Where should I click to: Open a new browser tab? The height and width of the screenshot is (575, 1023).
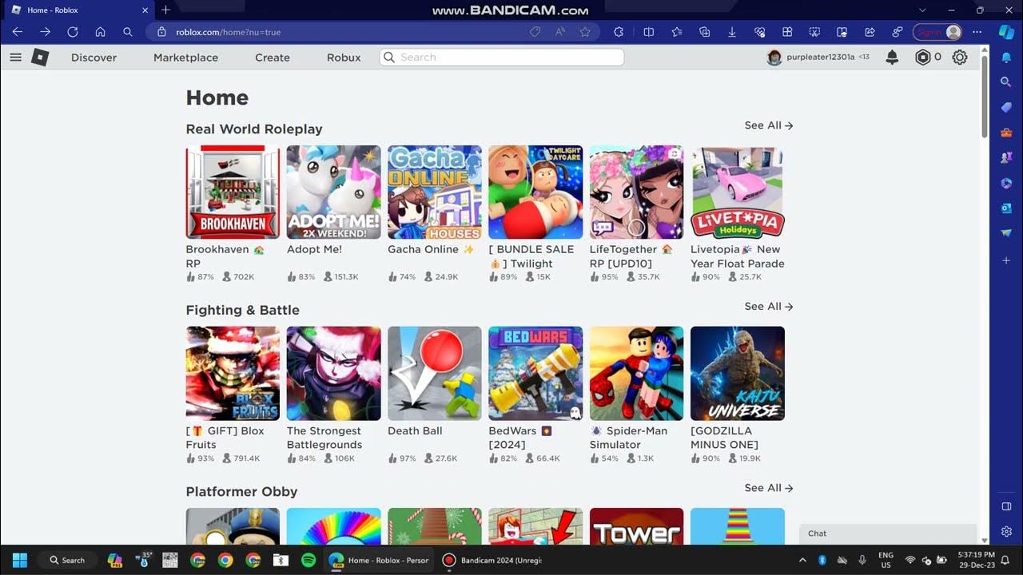(x=165, y=10)
